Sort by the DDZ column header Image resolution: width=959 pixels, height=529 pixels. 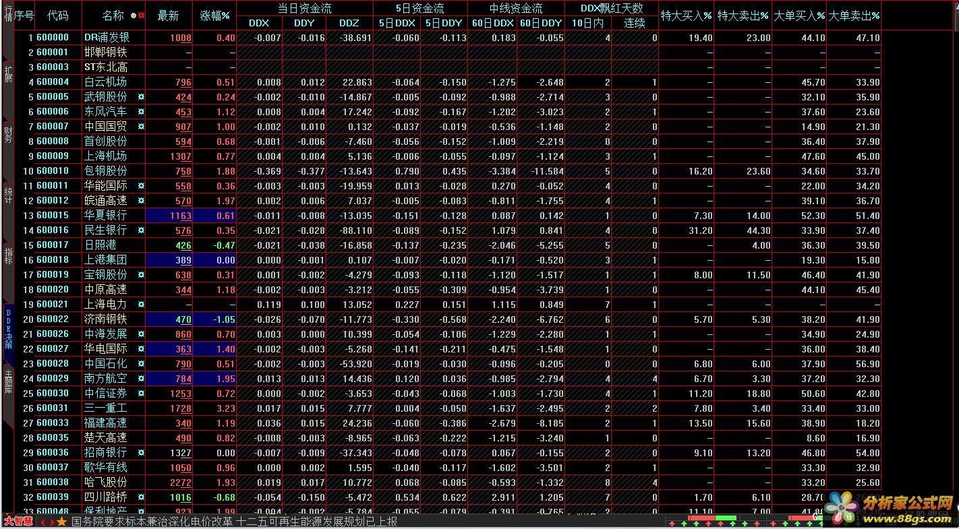tap(349, 23)
